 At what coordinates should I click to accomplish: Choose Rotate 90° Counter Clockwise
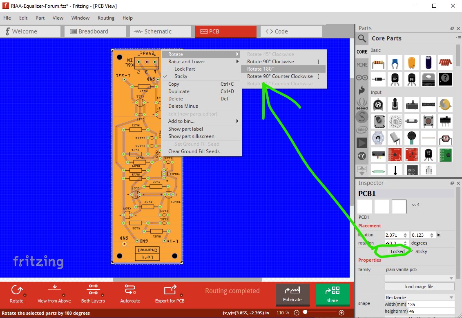pos(283,76)
